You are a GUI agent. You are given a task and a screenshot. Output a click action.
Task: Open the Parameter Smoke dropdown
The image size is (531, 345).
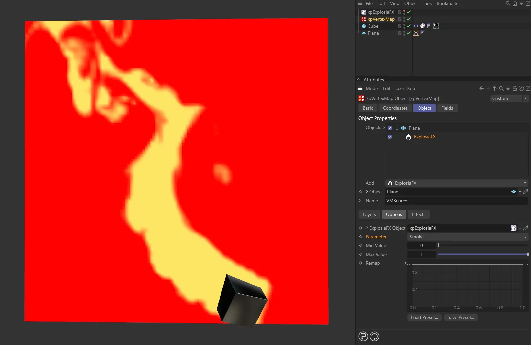coord(468,237)
